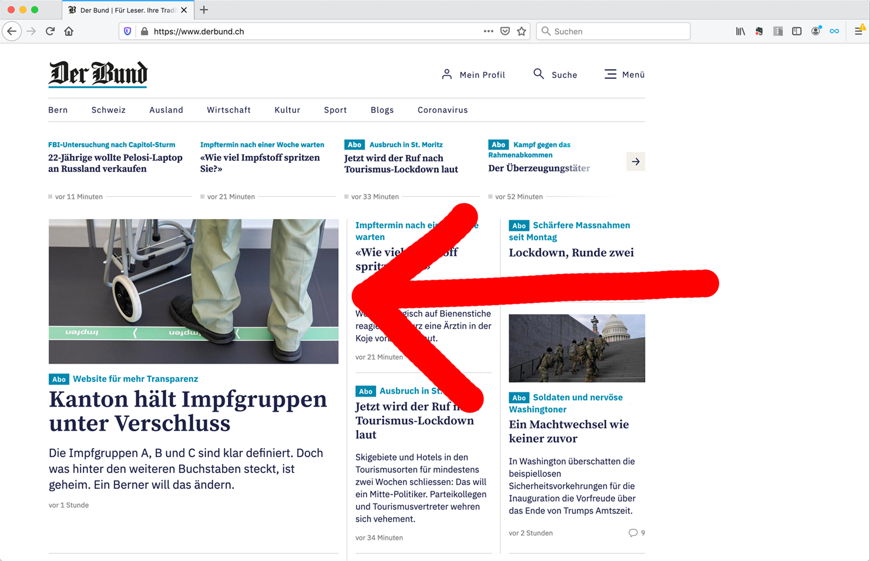Click timestamp 'vor 34 Minuten'
This screenshot has height=561, width=870.
pyautogui.click(x=379, y=538)
